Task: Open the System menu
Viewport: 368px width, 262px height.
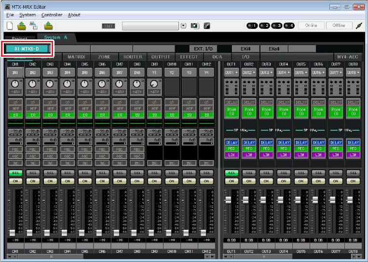Action: (27, 15)
